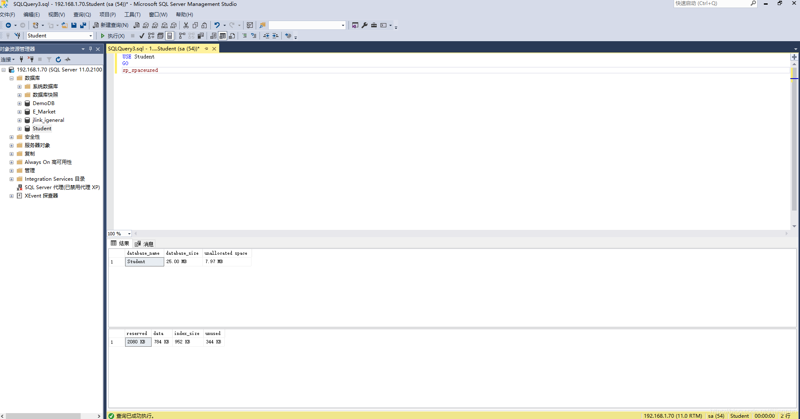The image size is (800, 419).
Task: Click the Save All icon
Action: (x=83, y=25)
